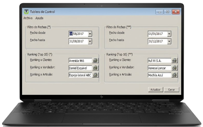Print the left Ranking x Articulo report

click(x=95, y=75)
